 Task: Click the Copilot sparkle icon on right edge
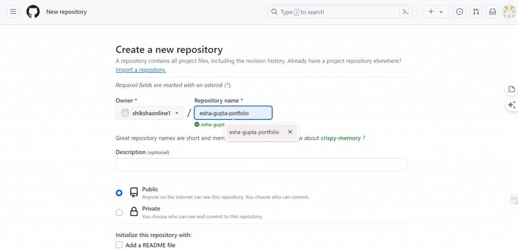pos(511,105)
